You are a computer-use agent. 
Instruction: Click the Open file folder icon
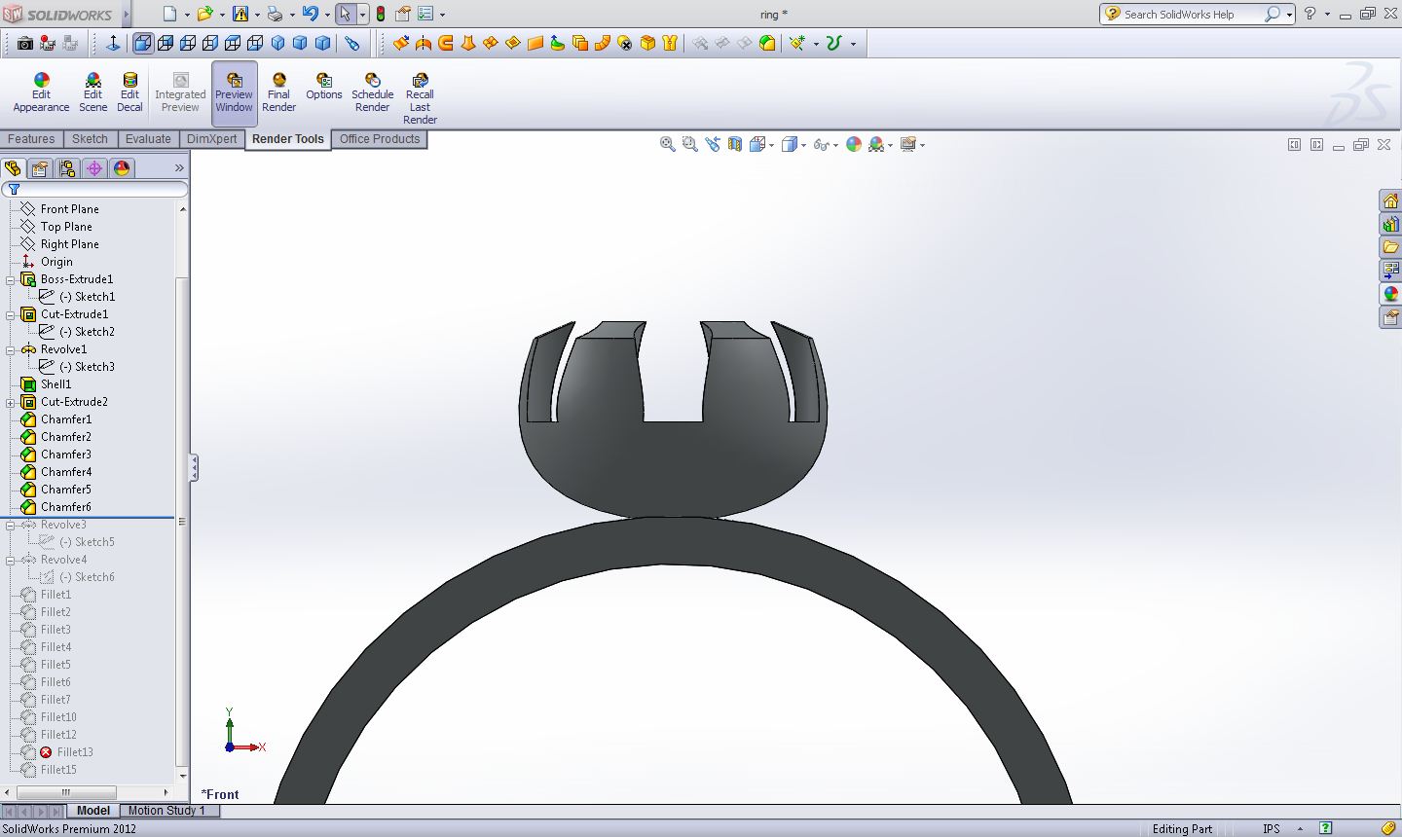tap(204, 14)
